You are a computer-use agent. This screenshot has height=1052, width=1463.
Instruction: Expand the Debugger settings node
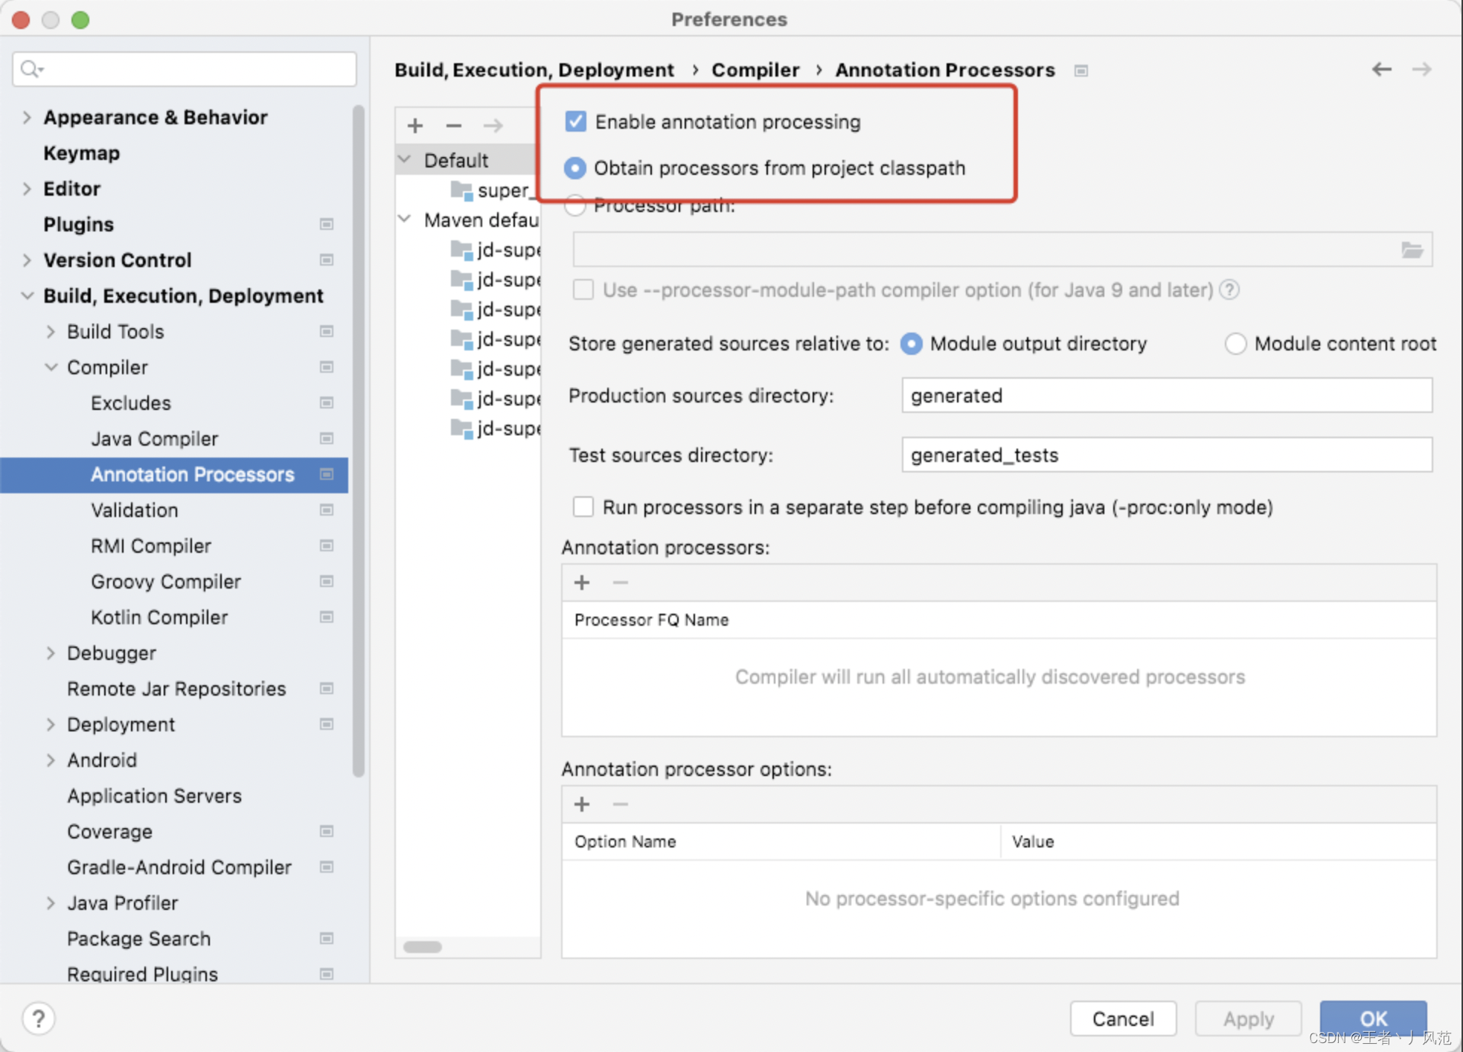(x=51, y=652)
